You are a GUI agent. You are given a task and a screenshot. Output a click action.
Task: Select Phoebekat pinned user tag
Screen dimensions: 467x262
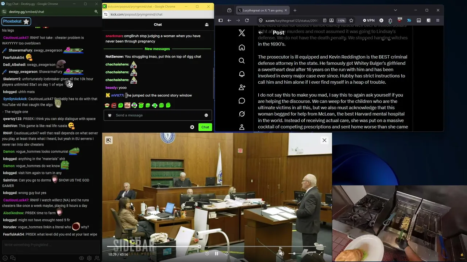(16, 21)
